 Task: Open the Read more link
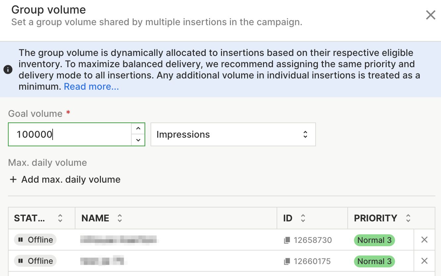coord(91,87)
